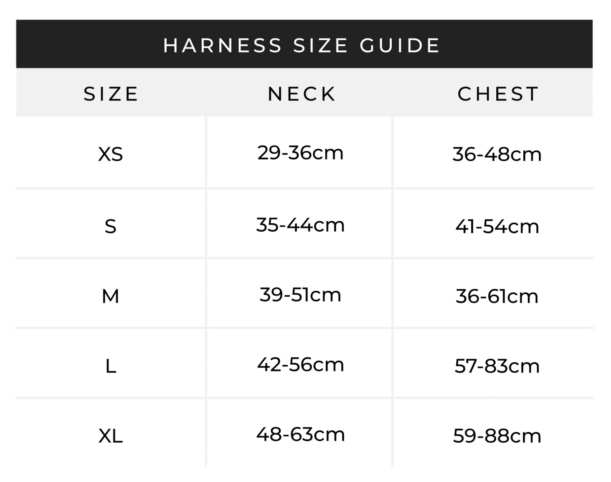Click the divider between Size and Neck columns
Screen dimensions: 611x482
[206, 292]
